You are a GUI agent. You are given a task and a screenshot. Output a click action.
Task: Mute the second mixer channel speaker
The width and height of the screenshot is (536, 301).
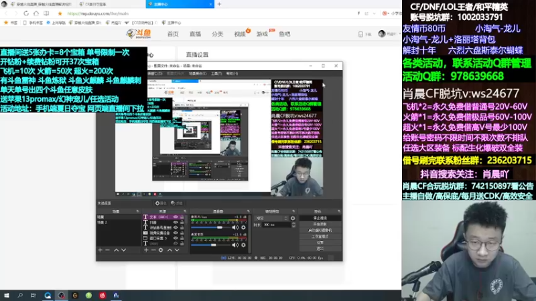[x=235, y=245]
